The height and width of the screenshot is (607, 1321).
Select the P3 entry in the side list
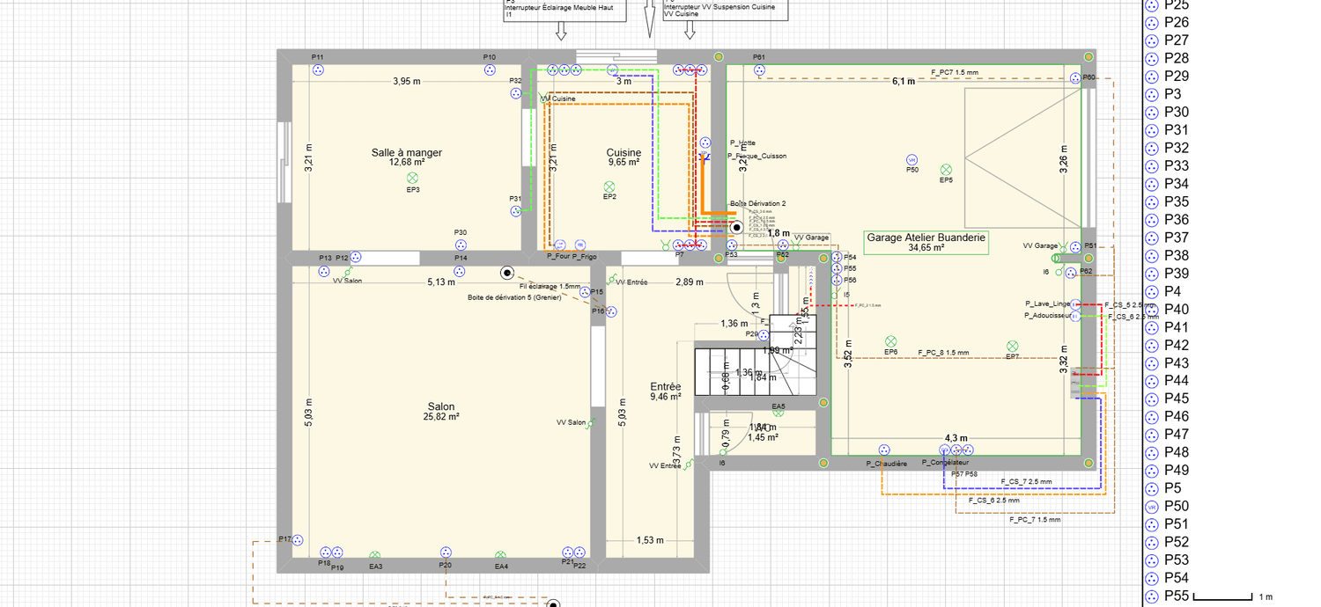tap(1172, 94)
